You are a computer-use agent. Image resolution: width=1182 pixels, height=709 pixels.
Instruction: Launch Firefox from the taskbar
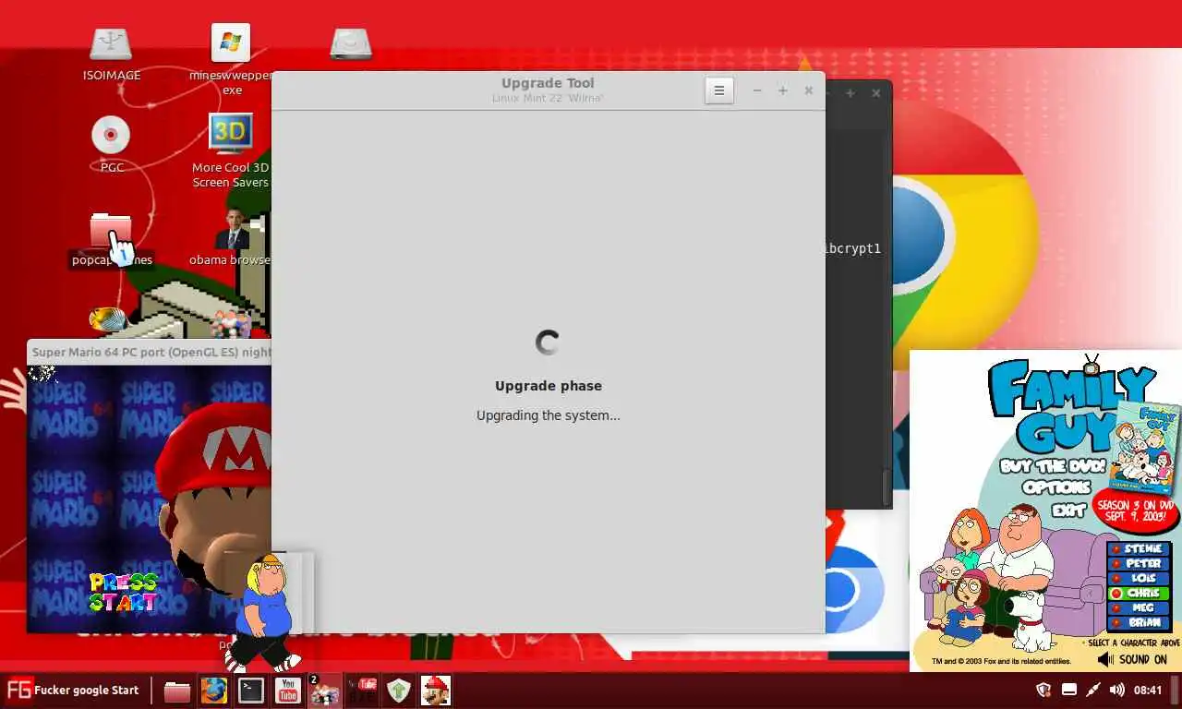[214, 691]
